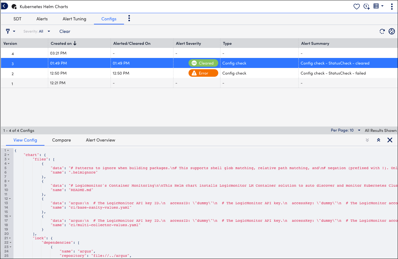Image resolution: width=398 pixels, height=259 pixels.
Task: Click the manual config collection icon
Action: (x=391, y=31)
